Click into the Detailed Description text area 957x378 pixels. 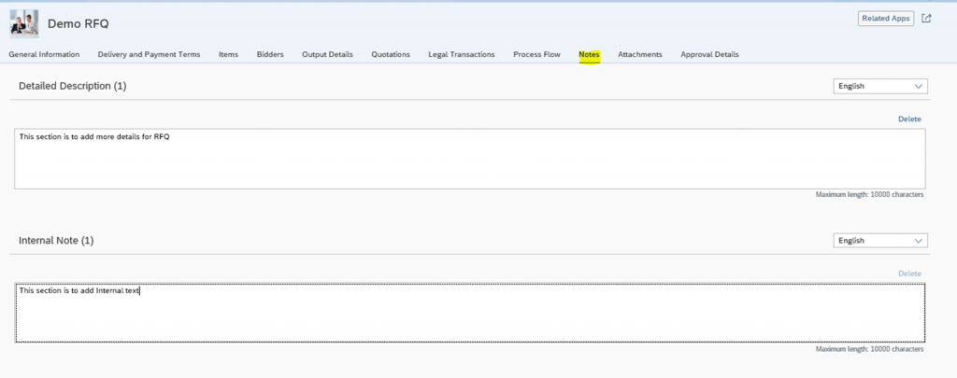[470, 159]
